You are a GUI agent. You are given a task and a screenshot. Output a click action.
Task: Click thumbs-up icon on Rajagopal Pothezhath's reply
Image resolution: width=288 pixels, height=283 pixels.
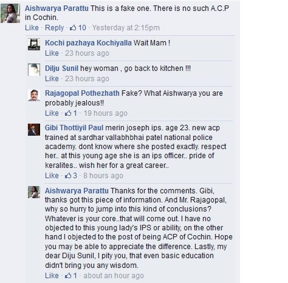pyautogui.click(x=68, y=113)
